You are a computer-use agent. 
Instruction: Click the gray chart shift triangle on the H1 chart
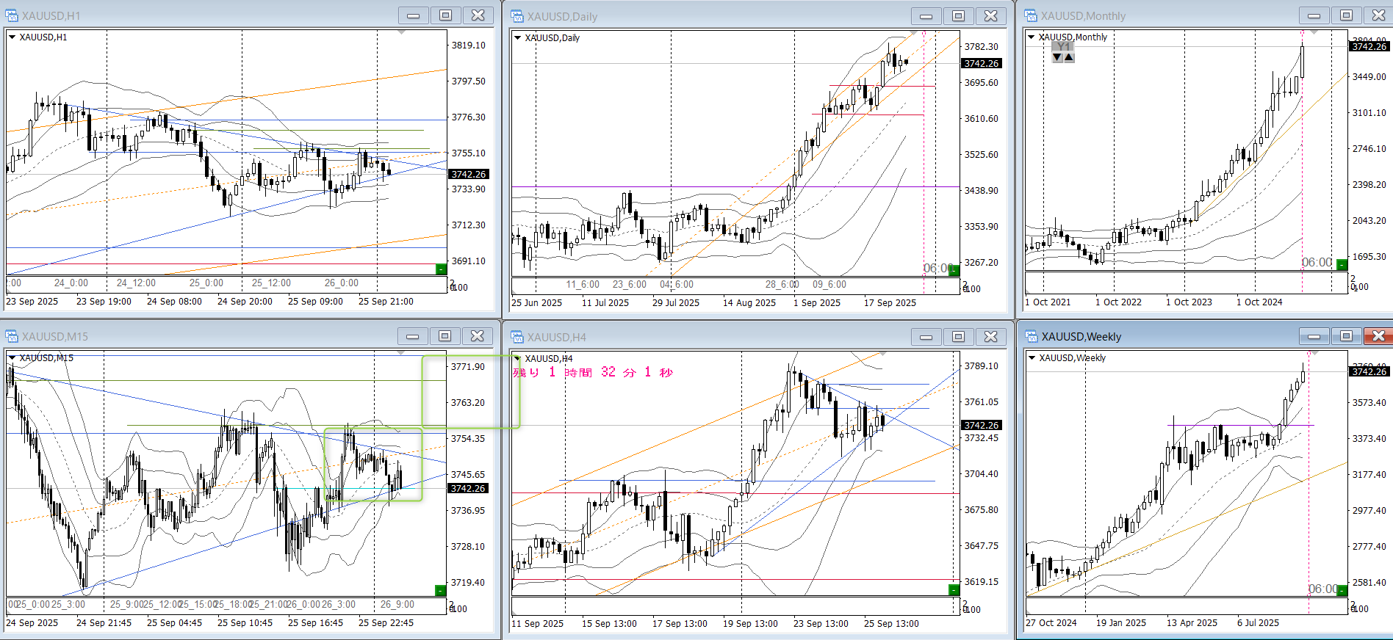(x=401, y=33)
